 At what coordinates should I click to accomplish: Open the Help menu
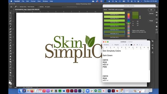[x=51, y=1]
